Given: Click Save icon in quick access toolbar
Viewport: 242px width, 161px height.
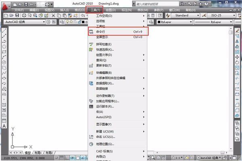Looking at the screenshot, I should 26,4.
